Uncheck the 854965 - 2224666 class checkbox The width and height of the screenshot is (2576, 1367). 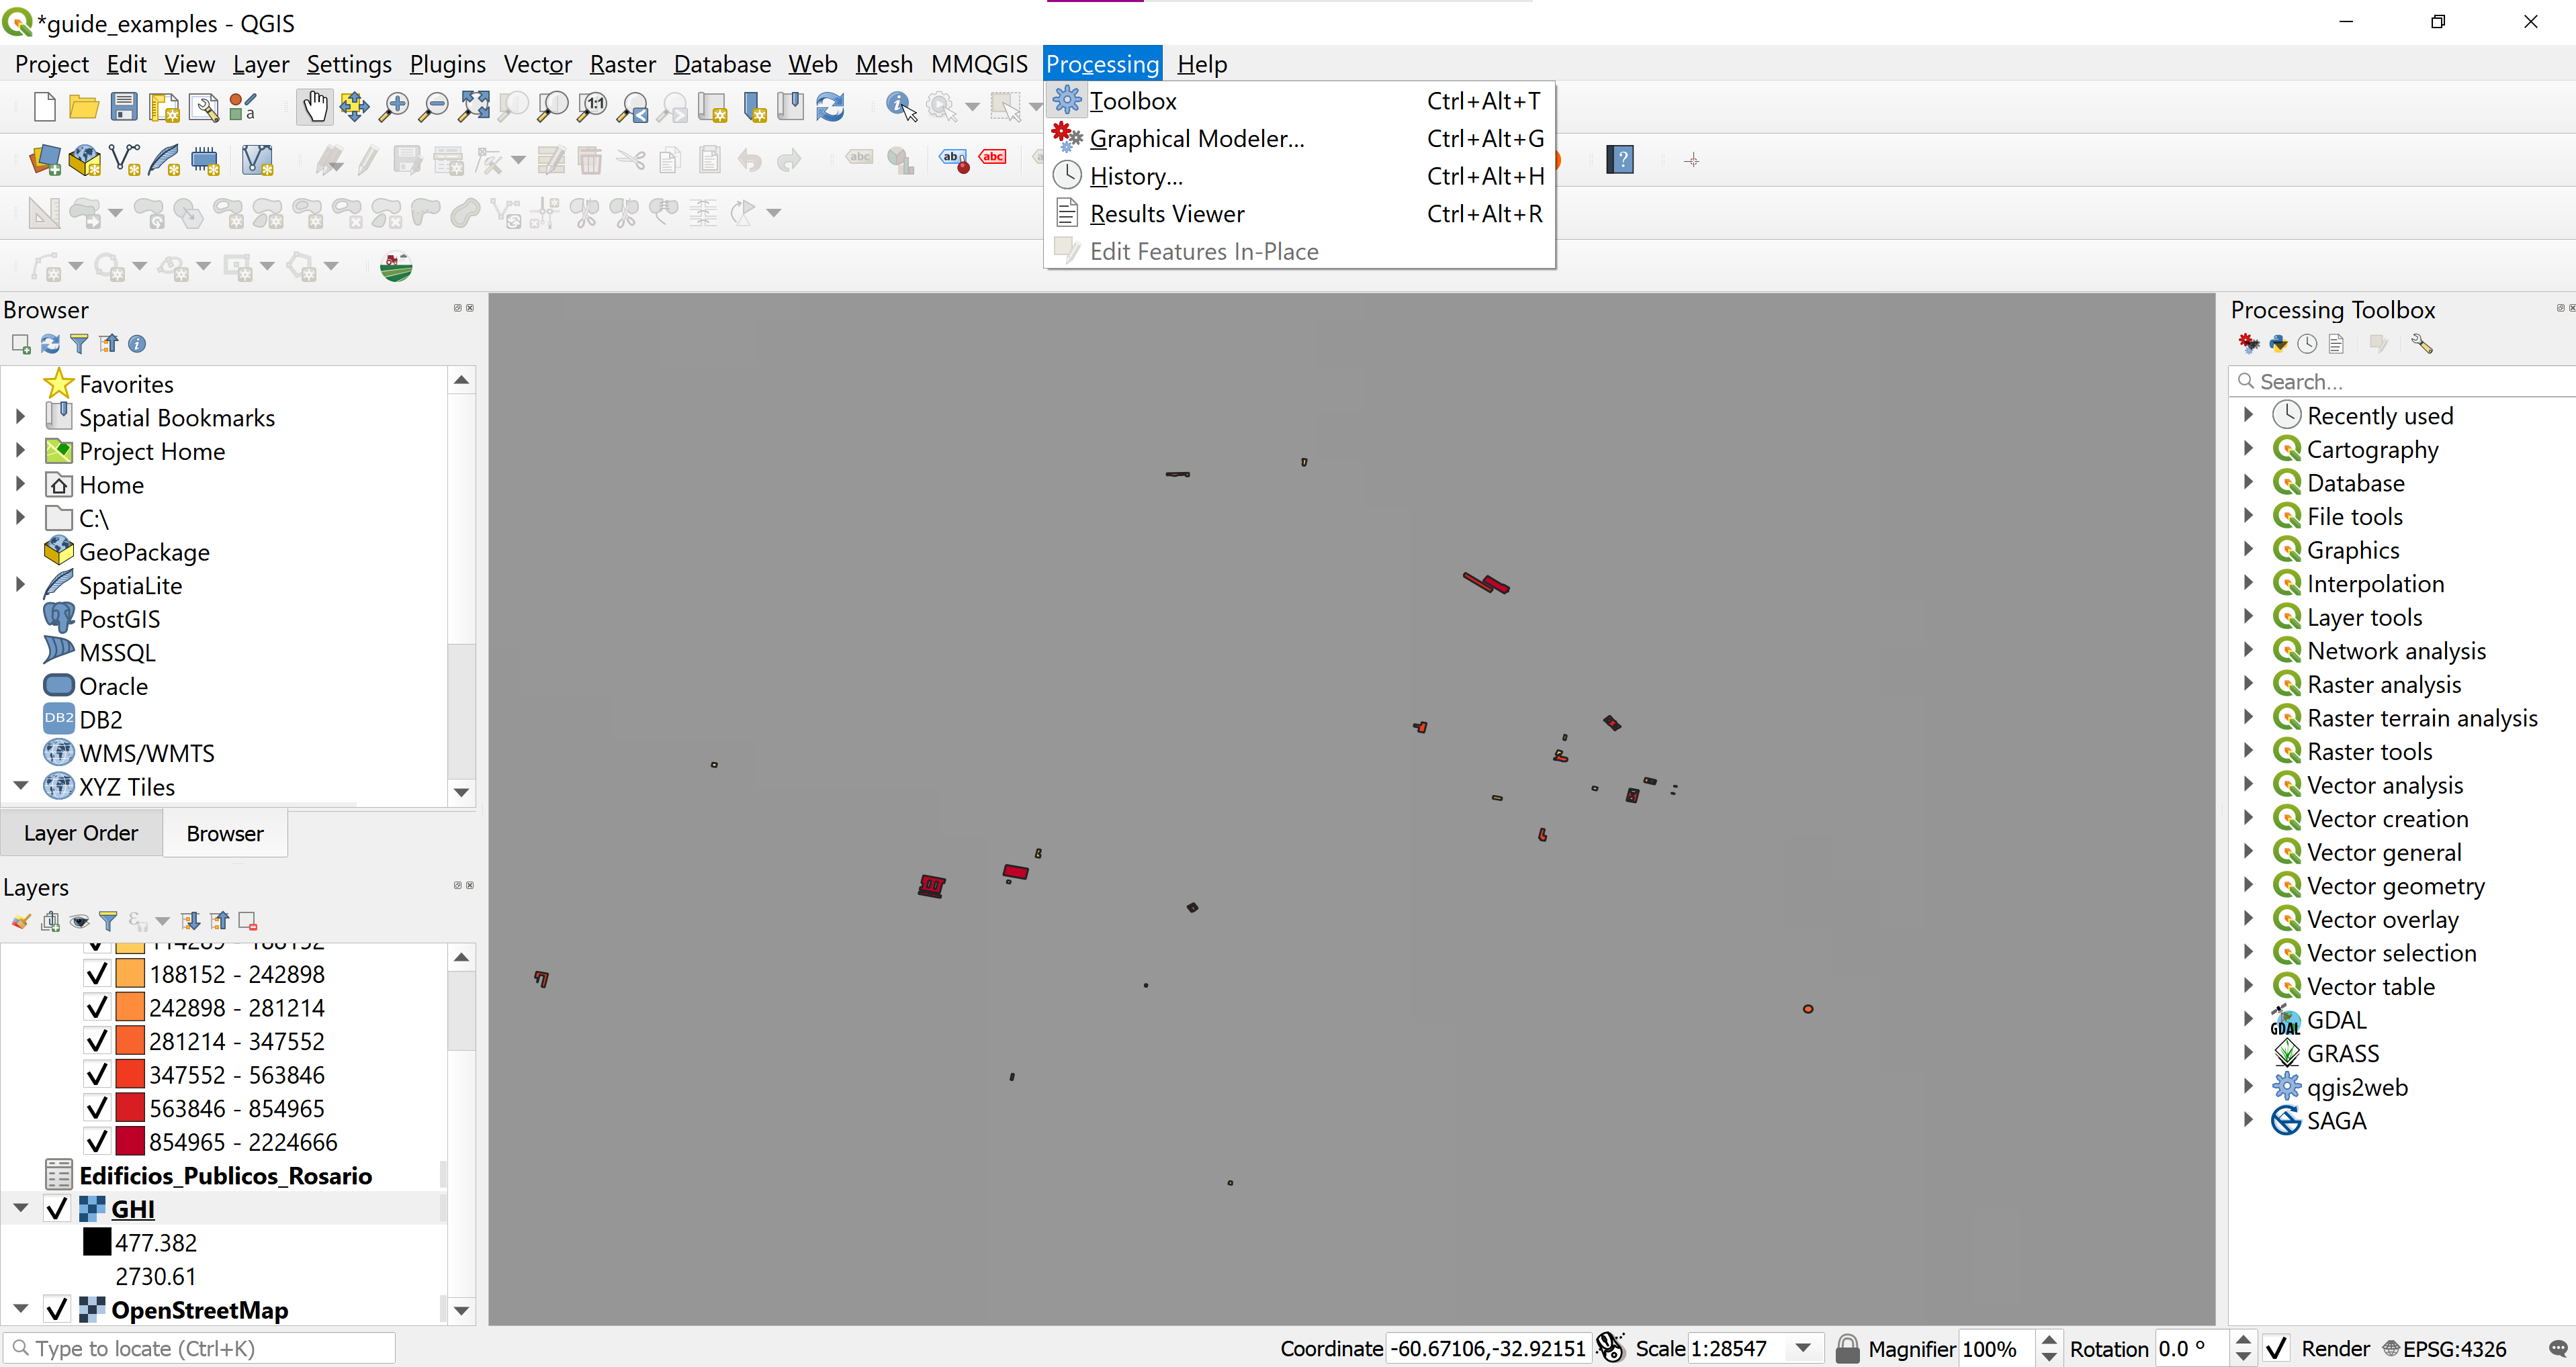click(96, 1141)
